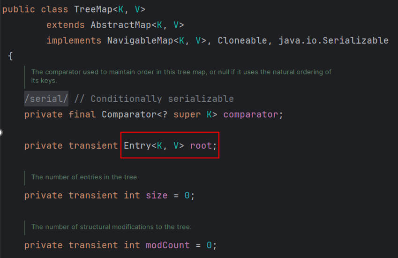The width and height of the screenshot is (398, 258).
Task: Click the 'number of entries in the tree' doc
Action: pos(84,177)
